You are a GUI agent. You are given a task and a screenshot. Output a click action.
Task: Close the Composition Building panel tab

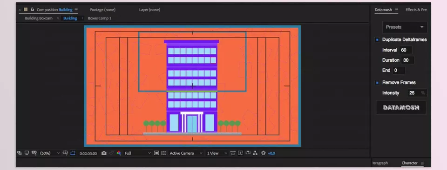pyautogui.click(x=20, y=10)
